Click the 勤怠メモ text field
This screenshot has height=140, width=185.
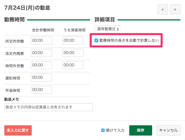tap(49, 107)
